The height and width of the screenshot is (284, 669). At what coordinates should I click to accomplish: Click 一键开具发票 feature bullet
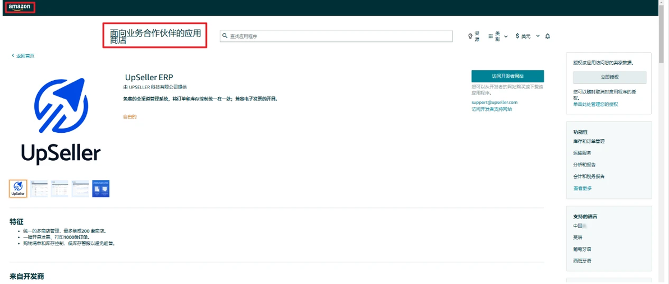56,237
